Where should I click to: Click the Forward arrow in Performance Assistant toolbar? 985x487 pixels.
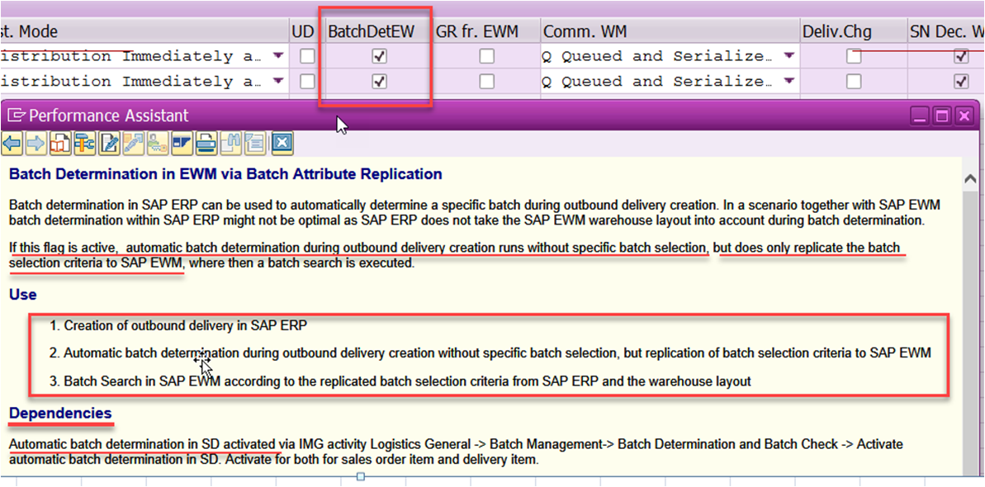36,144
